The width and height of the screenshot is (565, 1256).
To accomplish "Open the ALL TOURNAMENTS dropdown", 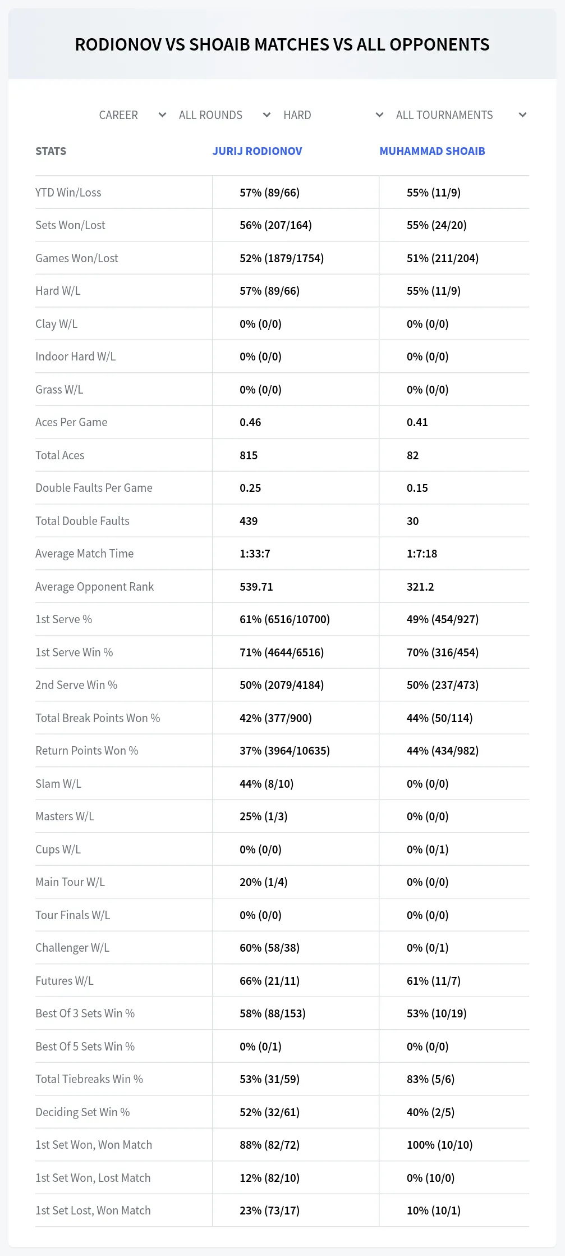I will [461, 115].
